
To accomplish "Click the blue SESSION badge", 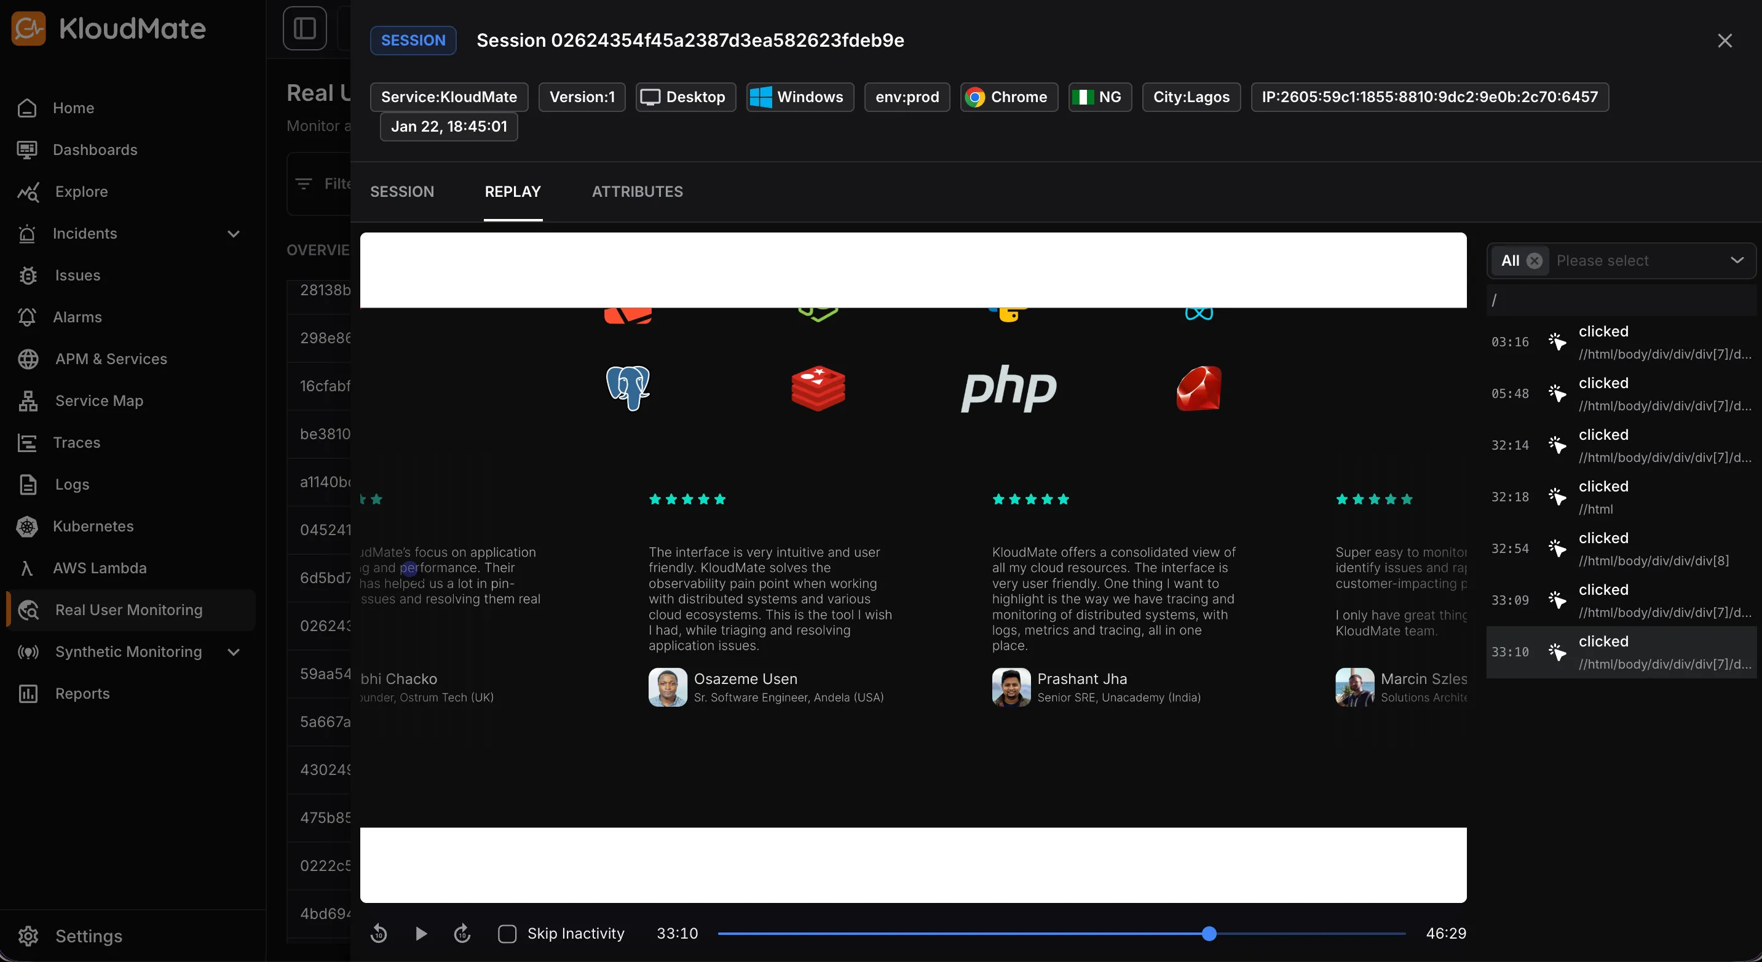I will (413, 41).
